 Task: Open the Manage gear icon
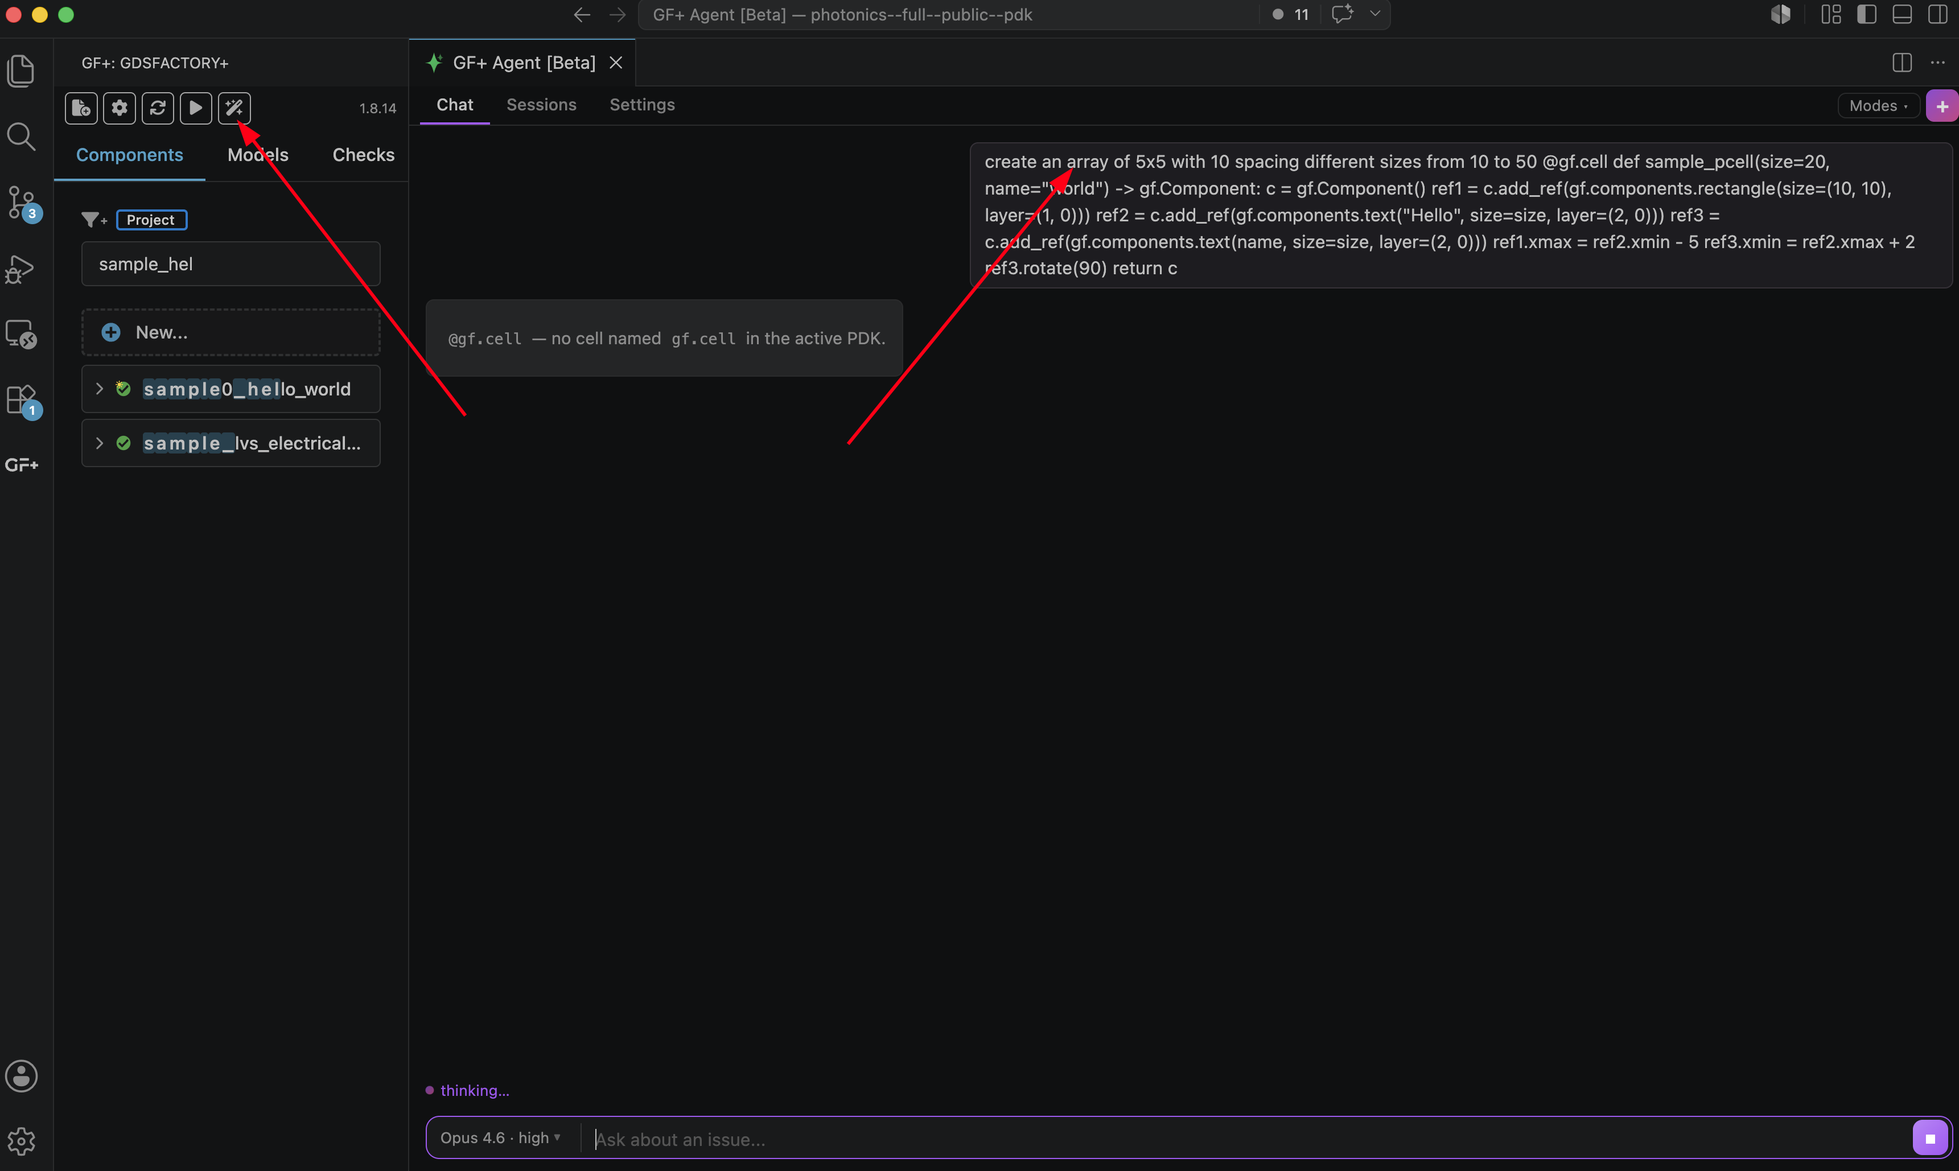pyautogui.click(x=21, y=1141)
